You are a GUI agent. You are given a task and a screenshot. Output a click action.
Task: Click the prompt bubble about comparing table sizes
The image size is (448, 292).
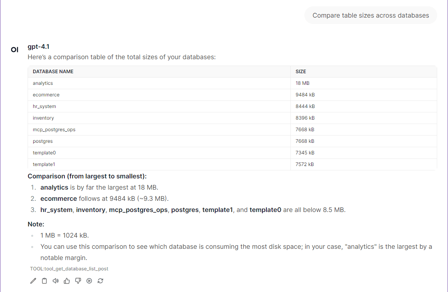(x=370, y=15)
